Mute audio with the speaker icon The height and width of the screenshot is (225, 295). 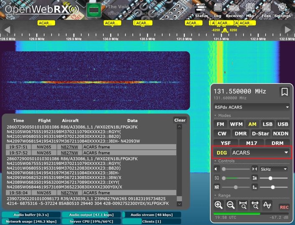217,169
